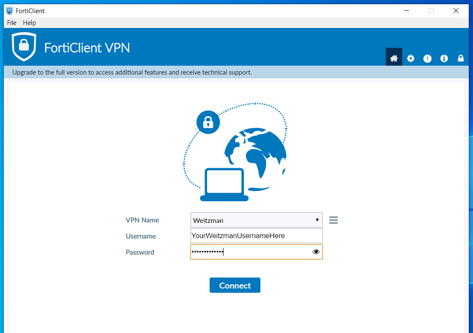473x333 pixels.
Task: Toggle password visibility with the eye icon
Action: point(316,252)
